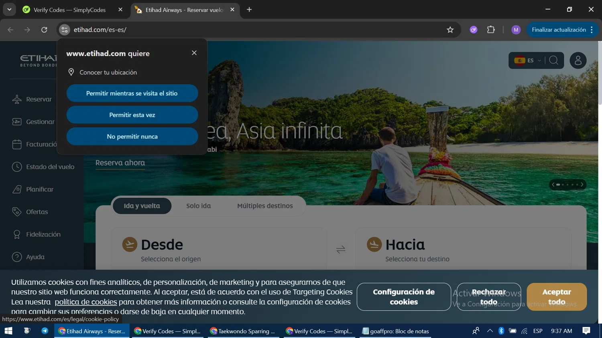Click the Desde departure plane icon
Image resolution: width=602 pixels, height=338 pixels.
coord(130,244)
